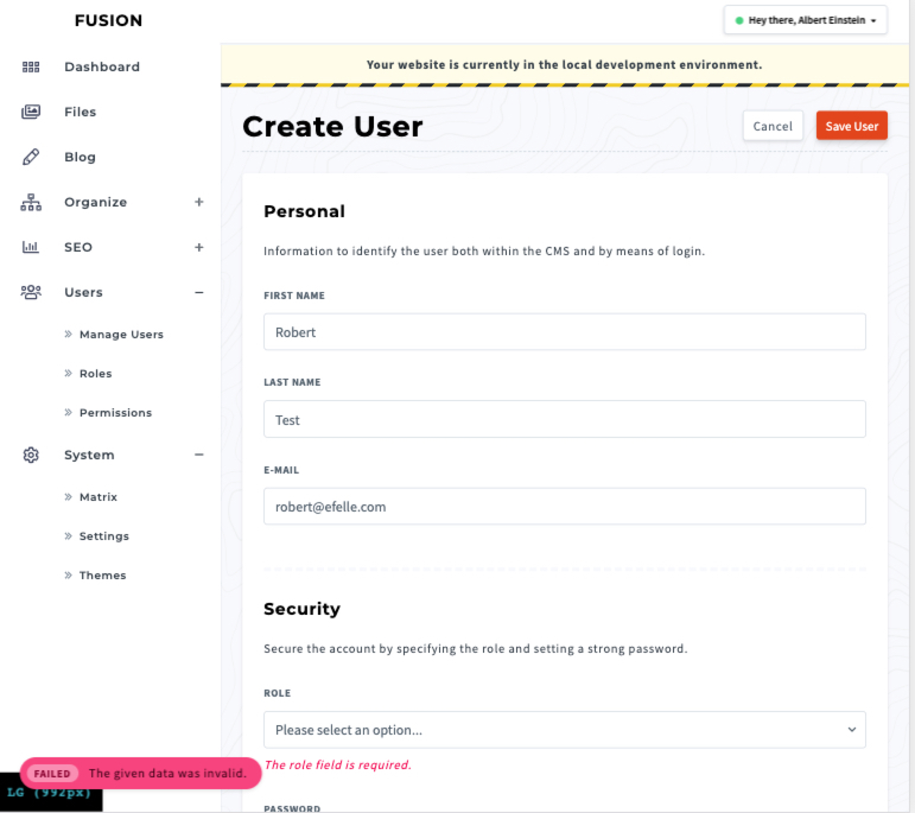Click the Organize sitemap icon
This screenshot has width=915, height=813.
pyautogui.click(x=30, y=202)
